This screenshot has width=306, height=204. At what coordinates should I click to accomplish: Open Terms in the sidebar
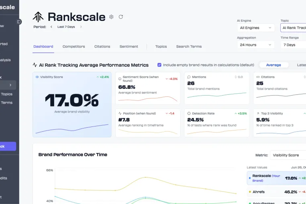click(7, 102)
